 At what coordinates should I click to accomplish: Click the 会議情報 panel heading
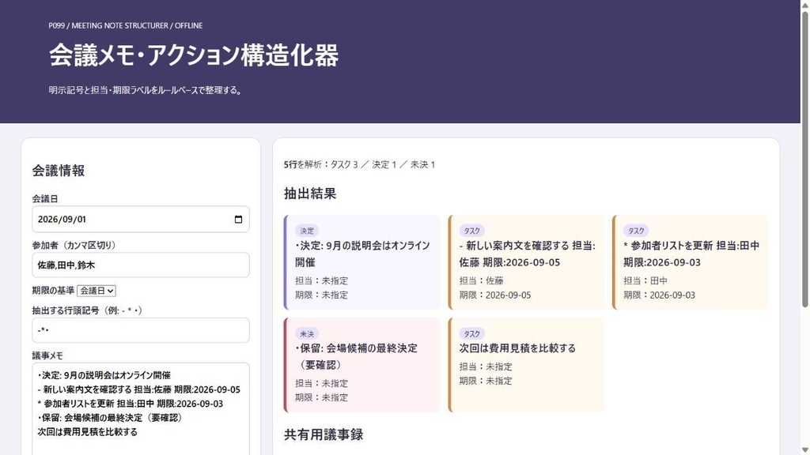(59, 171)
